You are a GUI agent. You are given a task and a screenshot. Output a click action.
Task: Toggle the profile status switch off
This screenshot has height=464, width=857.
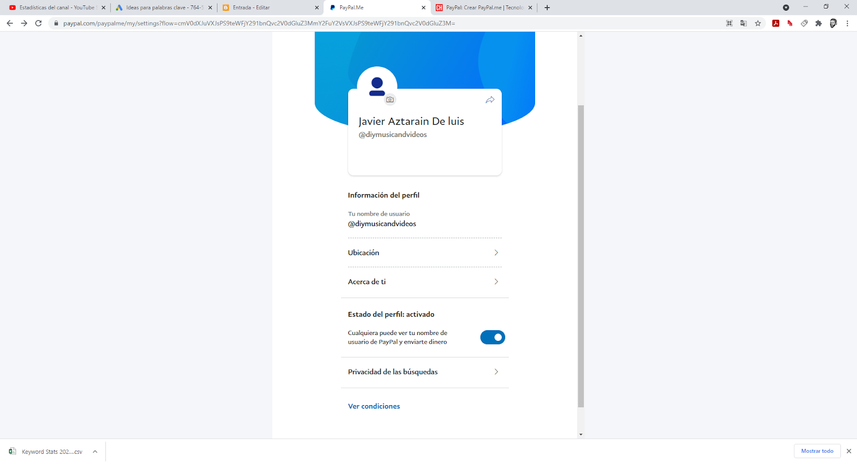(492, 337)
